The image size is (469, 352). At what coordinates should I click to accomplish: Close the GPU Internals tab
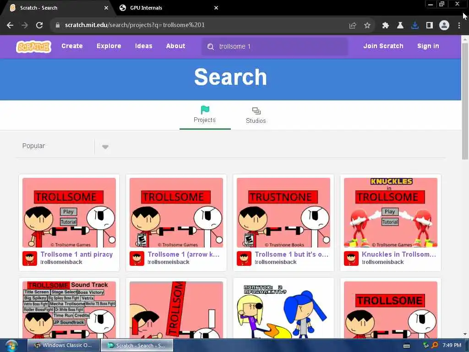pyautogui.click(x=216, y=8)
